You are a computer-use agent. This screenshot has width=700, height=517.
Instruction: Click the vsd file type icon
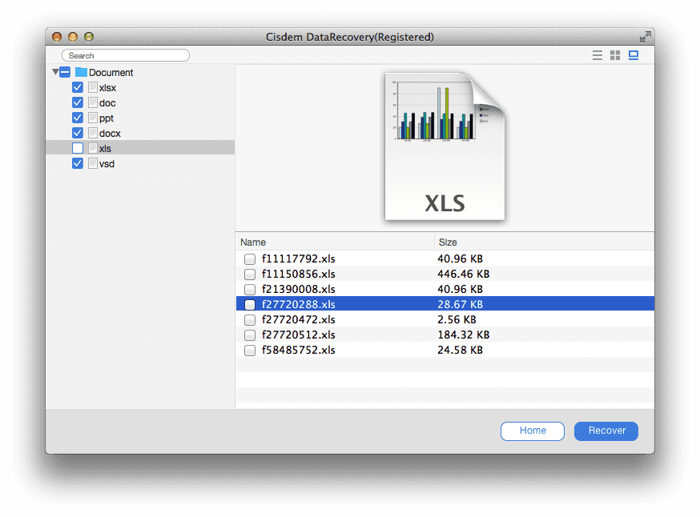(93, 163)
